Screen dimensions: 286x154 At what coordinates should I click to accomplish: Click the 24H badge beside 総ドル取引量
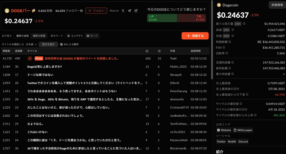pos(237,24)
